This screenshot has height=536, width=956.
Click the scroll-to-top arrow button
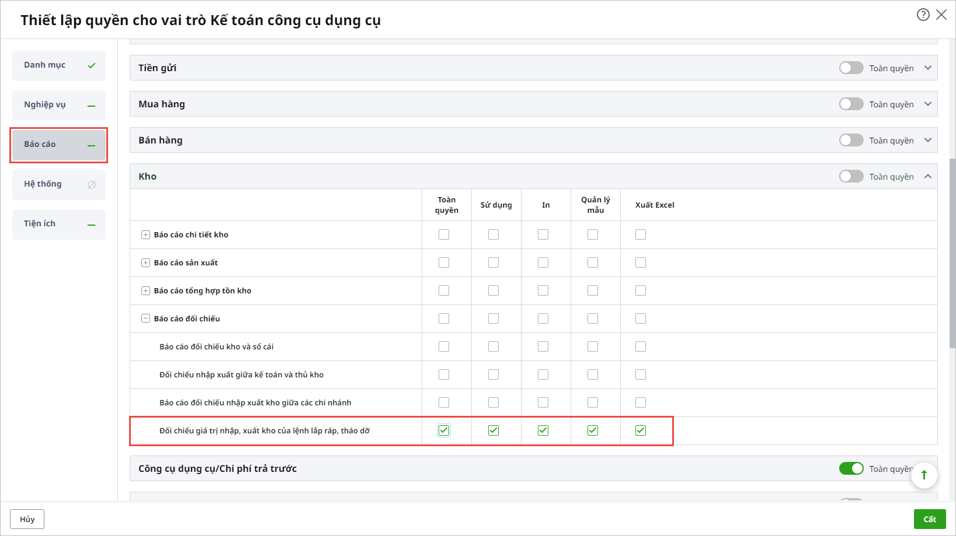[x=924, y=475]
